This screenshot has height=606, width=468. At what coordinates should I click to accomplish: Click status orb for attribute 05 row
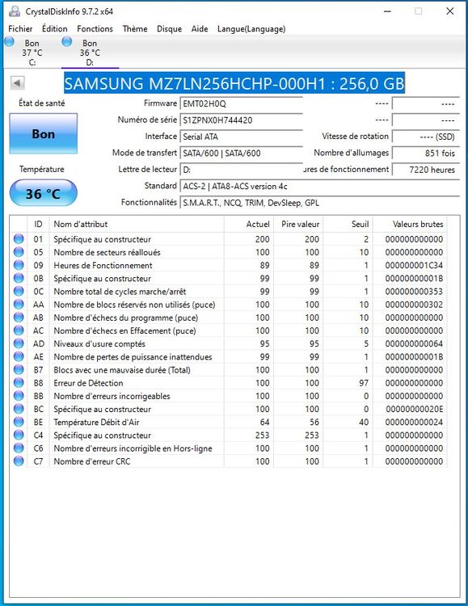click(19, 252)
